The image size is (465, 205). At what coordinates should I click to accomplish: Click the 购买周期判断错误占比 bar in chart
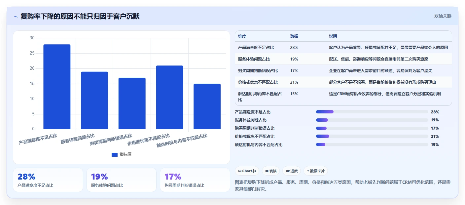click(132, 103)
